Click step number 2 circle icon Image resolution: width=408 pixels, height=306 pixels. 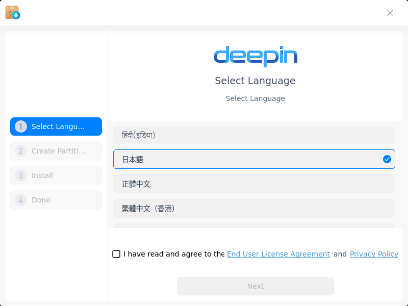[21, 151]
